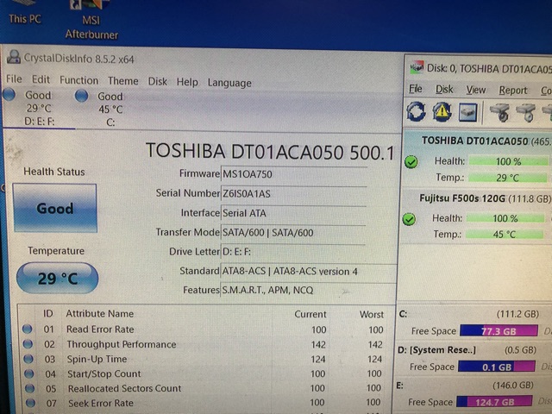The width and height of the screenshot is (552, 414).
Task: Open the File menu in CrystalDiskInfo
Action: 14,78
